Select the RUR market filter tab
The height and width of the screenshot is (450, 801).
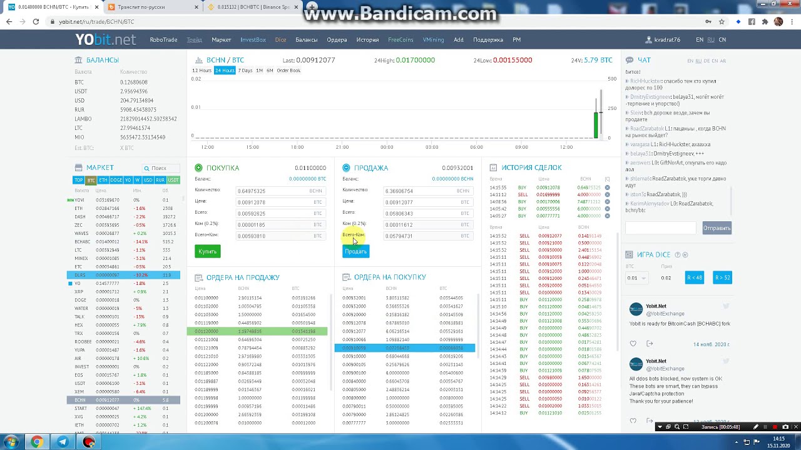160,181
